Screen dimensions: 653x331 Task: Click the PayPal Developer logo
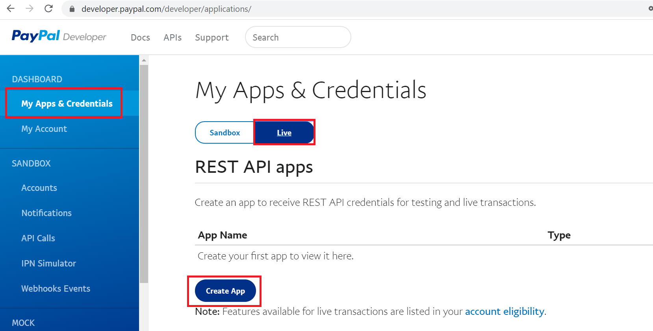click(59, 36)
